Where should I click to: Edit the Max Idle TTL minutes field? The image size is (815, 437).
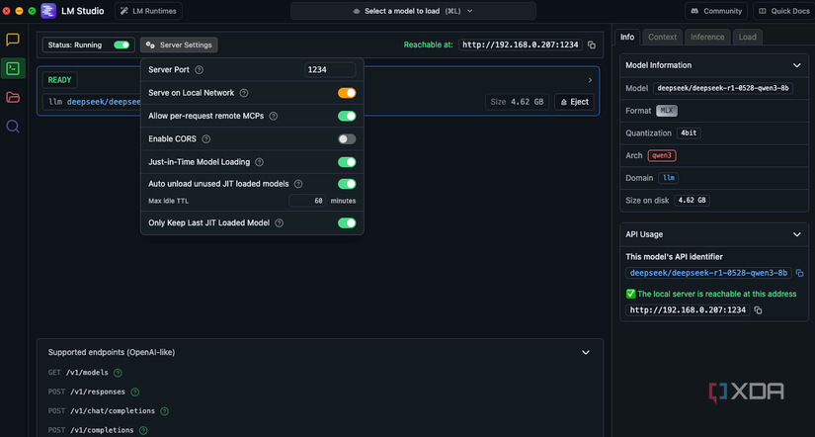tap(307, 201)
